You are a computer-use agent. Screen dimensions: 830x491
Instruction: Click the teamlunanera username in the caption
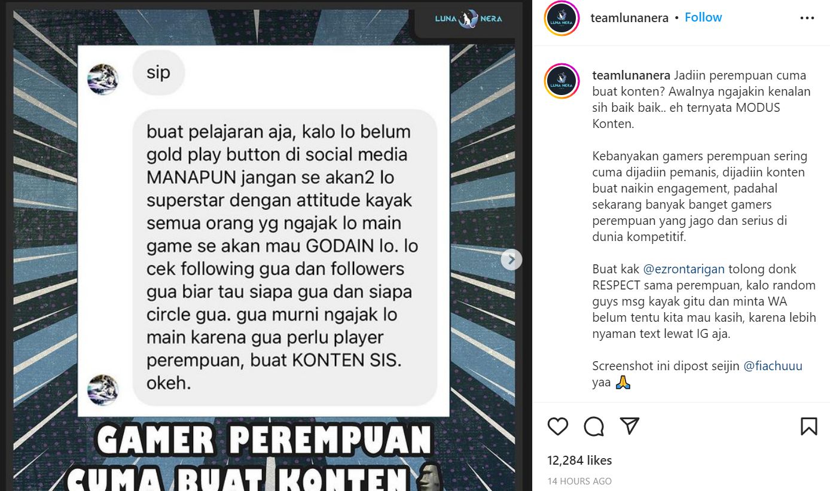[631, 75]
